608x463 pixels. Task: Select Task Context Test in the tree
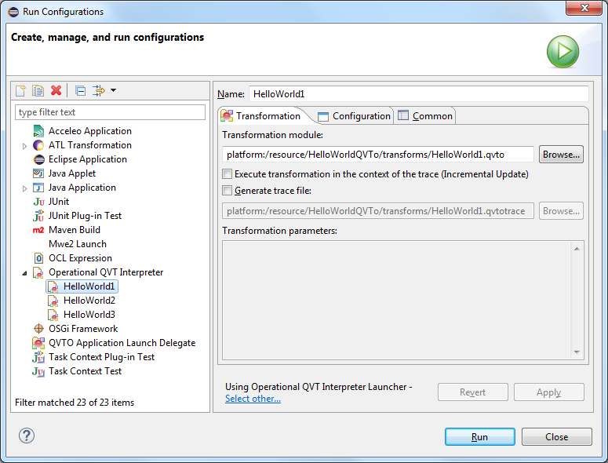(85, 371)
